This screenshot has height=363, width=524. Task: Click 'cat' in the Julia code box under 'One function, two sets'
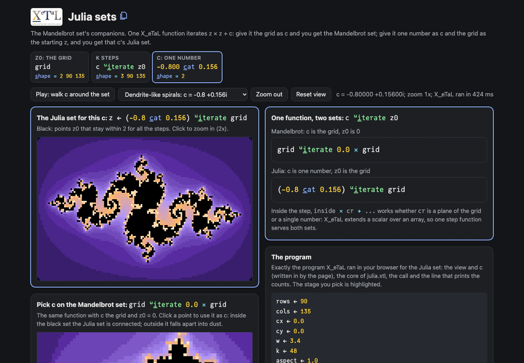pos(309,190)
